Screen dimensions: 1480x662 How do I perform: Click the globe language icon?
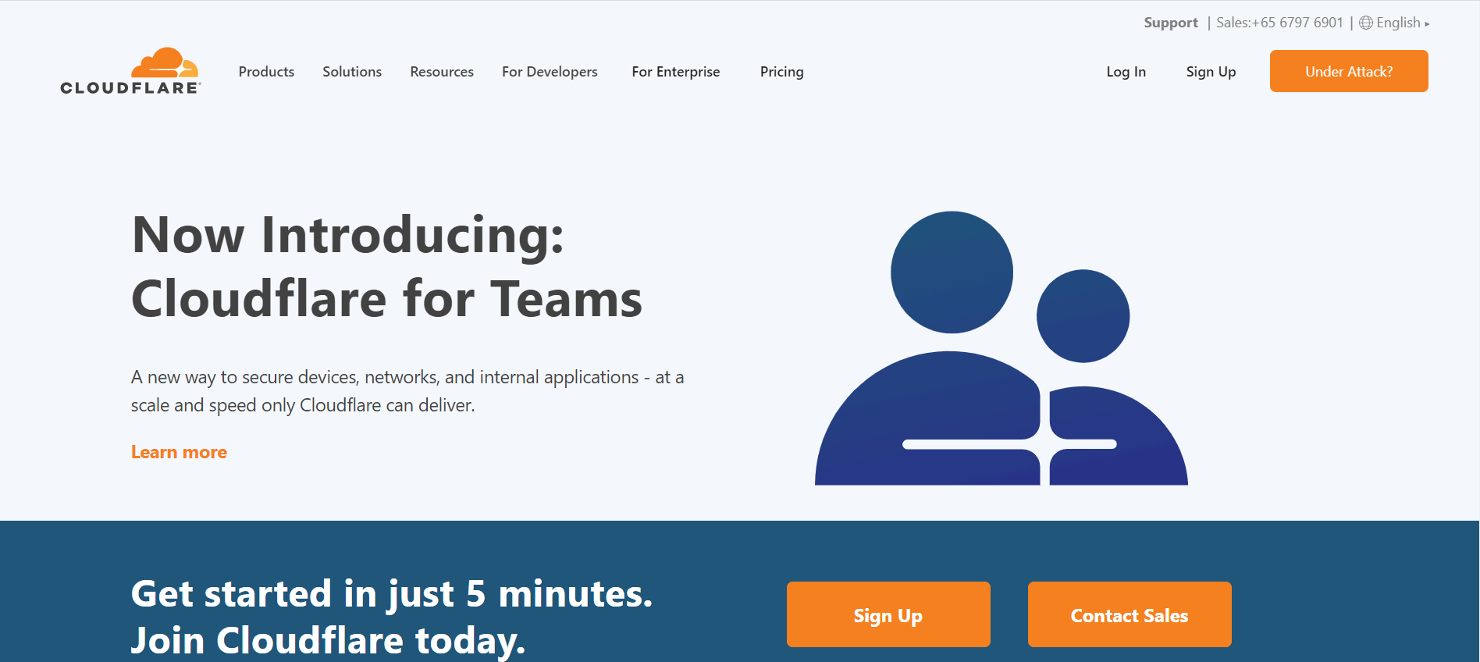coord(1366,23)
